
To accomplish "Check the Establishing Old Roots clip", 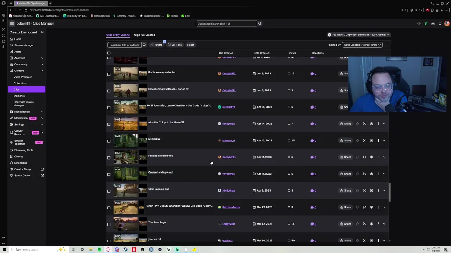I will pyautogui.click(x=109, y=91).
